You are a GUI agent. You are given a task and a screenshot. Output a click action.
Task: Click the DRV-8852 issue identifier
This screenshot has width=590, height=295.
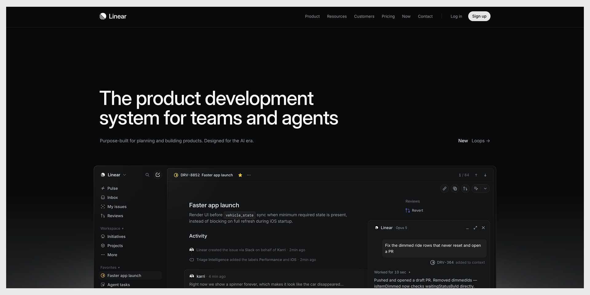(190, 175)
